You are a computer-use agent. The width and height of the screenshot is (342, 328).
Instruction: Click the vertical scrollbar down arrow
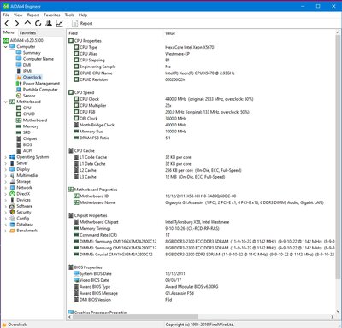tap(338, 311)
